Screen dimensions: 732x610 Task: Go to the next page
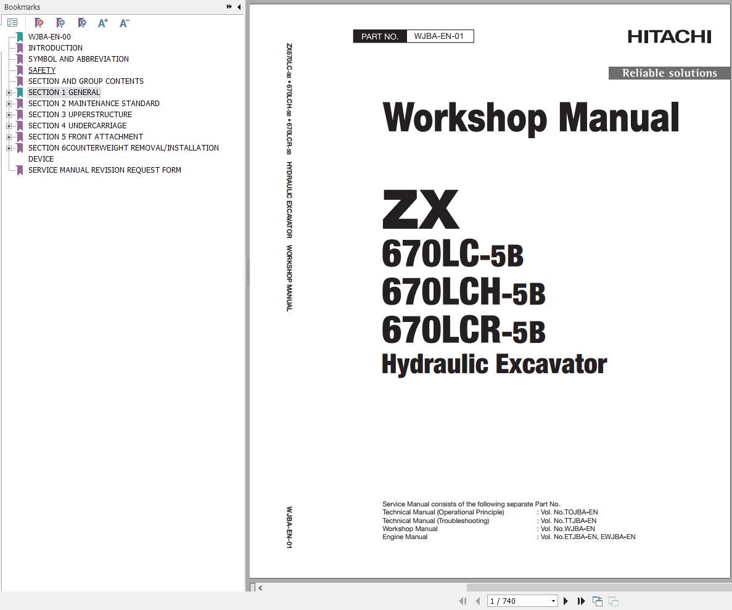566,601
